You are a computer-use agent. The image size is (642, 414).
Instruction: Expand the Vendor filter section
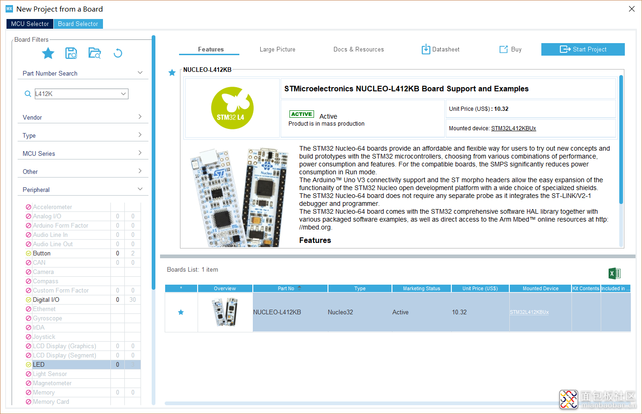140,117
